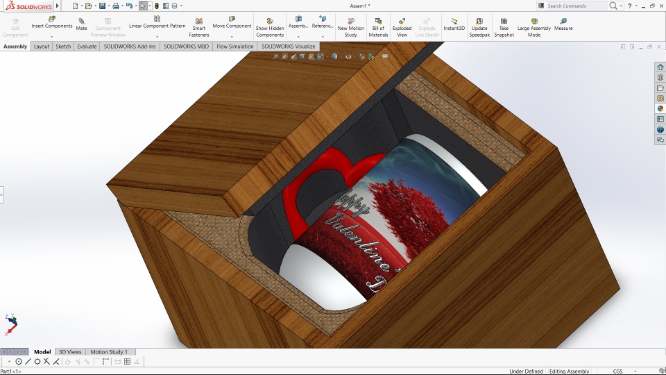The width and height of the screenshot is (666, 375).
Task: Switch to the Layout tab
Action: [x=42, y=47]
